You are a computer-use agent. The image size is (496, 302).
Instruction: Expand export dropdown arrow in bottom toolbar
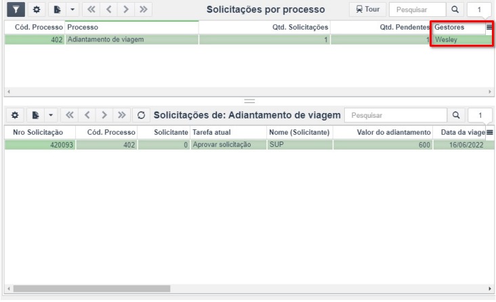tap(51, 115)
